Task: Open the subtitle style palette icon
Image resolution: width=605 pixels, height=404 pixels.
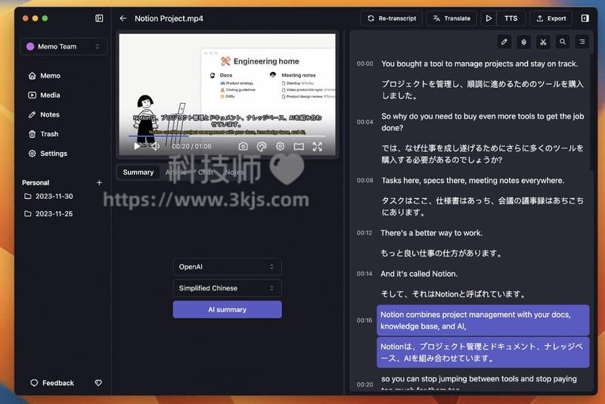Action: click(x=262, y=146)
